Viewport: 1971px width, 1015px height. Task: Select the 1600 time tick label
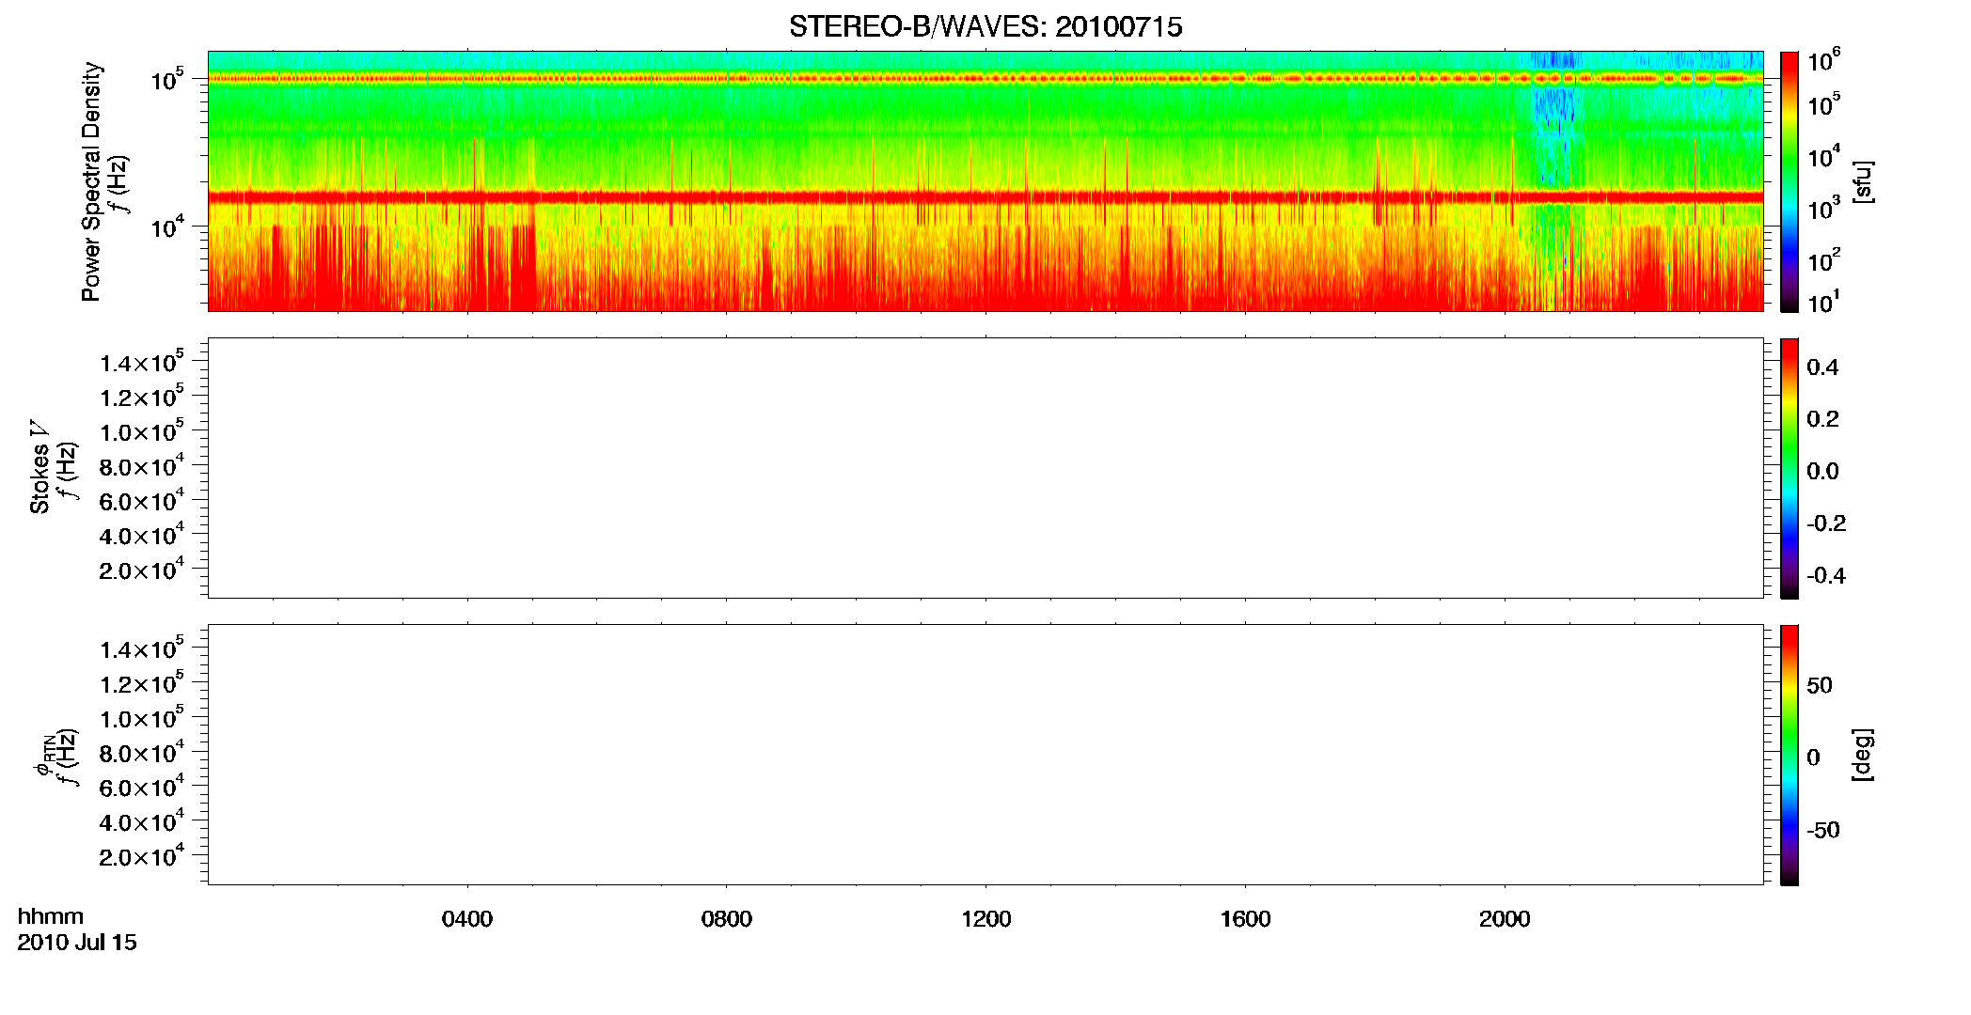coord(1245,919)
